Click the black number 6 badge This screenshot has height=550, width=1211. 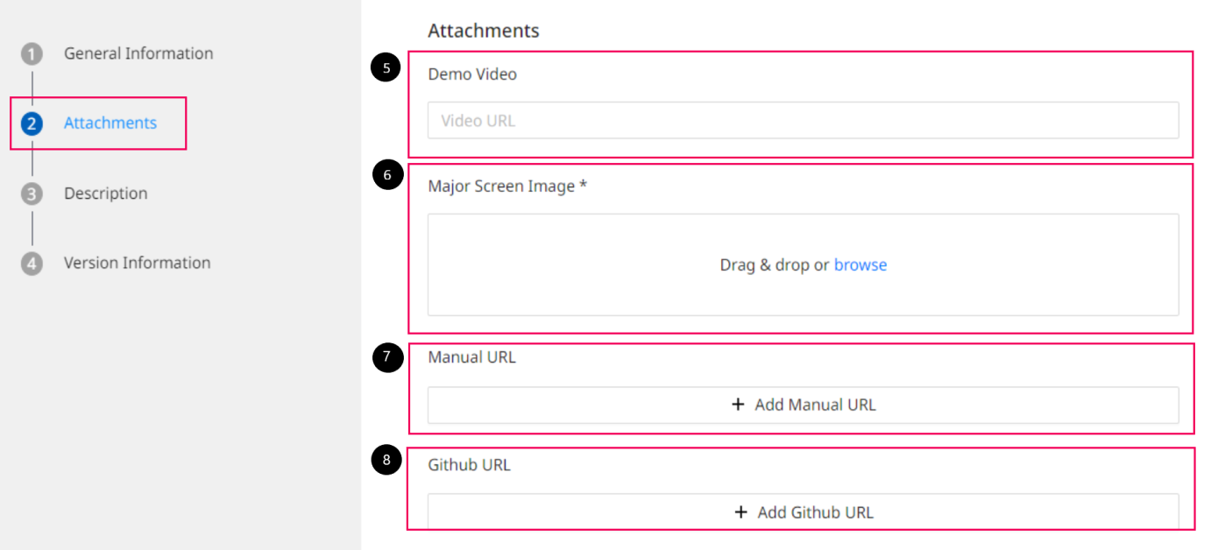[x=386, y=175]
